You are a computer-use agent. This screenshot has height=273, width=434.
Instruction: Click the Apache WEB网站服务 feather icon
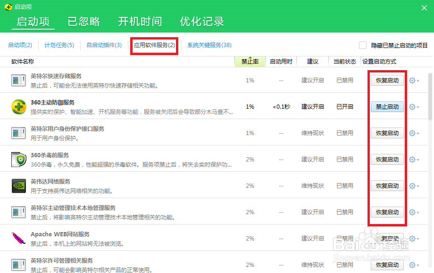18,238
